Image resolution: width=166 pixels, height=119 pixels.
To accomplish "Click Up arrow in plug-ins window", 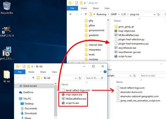I will (86, 14).
